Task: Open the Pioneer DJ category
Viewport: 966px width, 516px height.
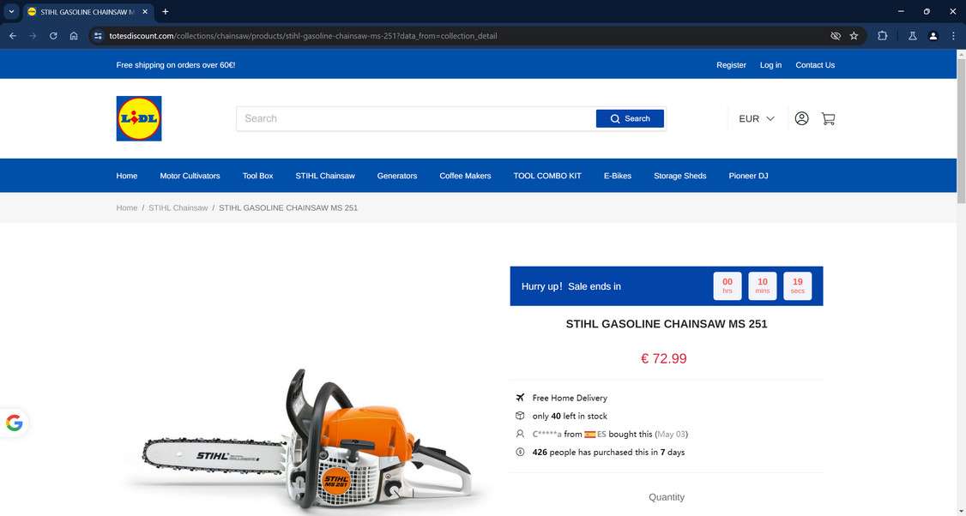Action: pyautogui.click(x=748, y=176)
